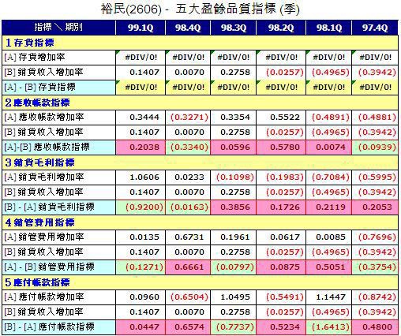Select row label [A] 應付帳款增加率
401x336 pixels.
coord(58,297)
